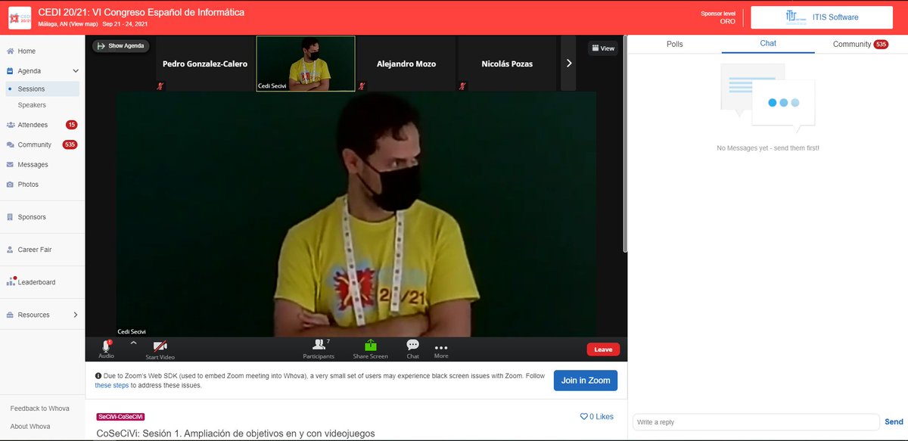The height and width of the screenshot is (441, 908).
Task: Open the Speakers agenda page
Action: (x=32, y=105)
